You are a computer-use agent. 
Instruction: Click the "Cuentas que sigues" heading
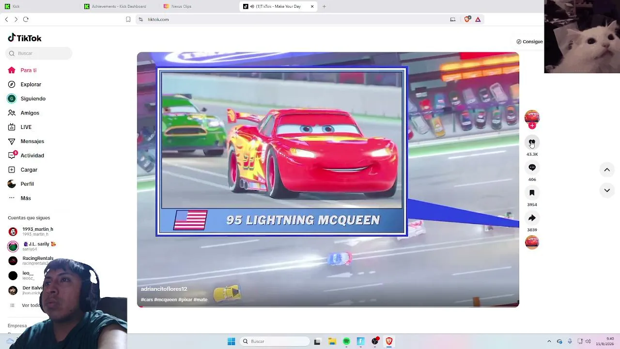coord(29,218)
